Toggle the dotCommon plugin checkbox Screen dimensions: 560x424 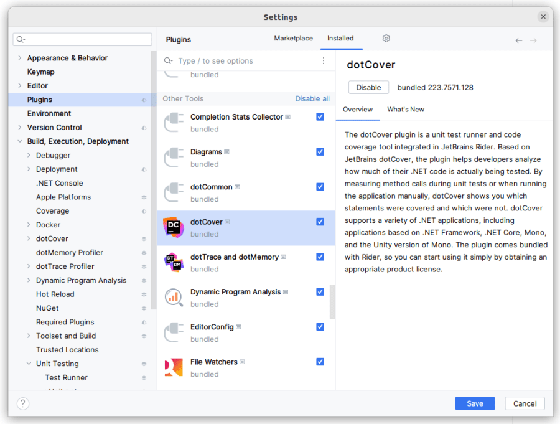[320, 187]
